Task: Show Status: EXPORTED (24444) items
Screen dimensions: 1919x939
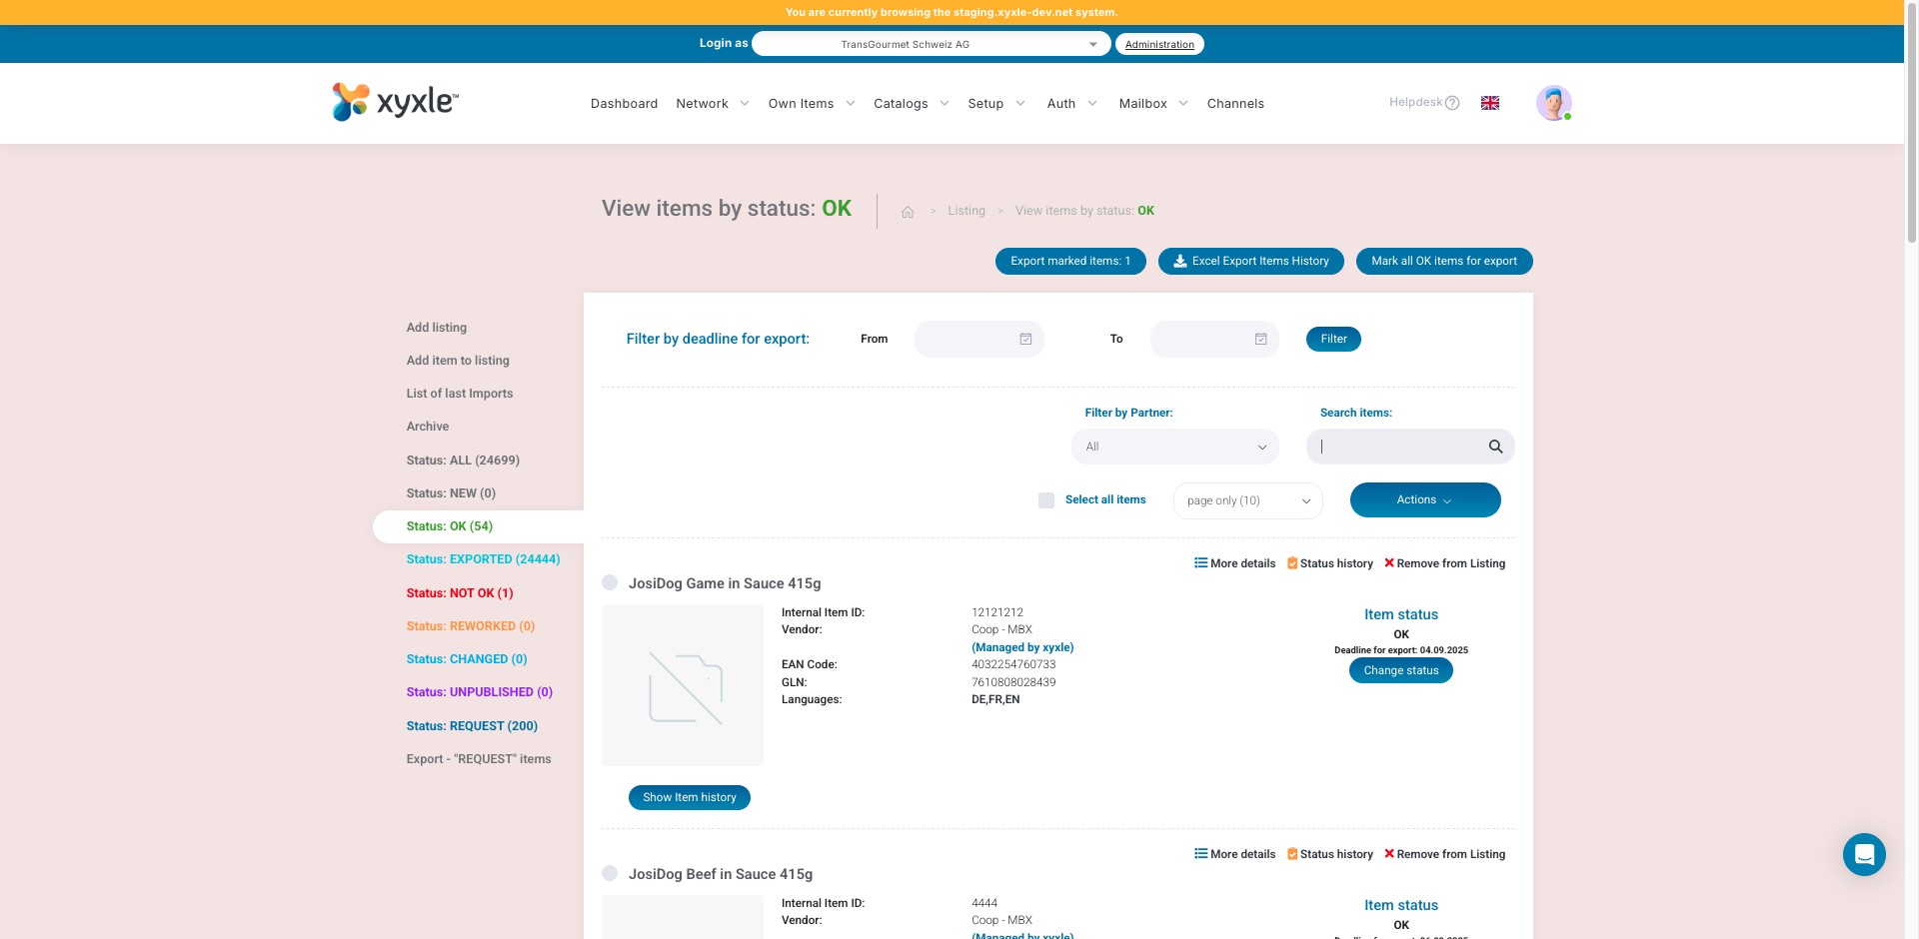Action: [x=483, y=559]
